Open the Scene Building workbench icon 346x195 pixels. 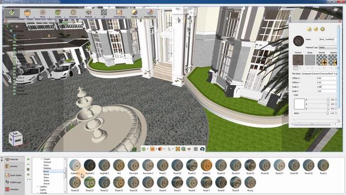(x=12, y=13)
